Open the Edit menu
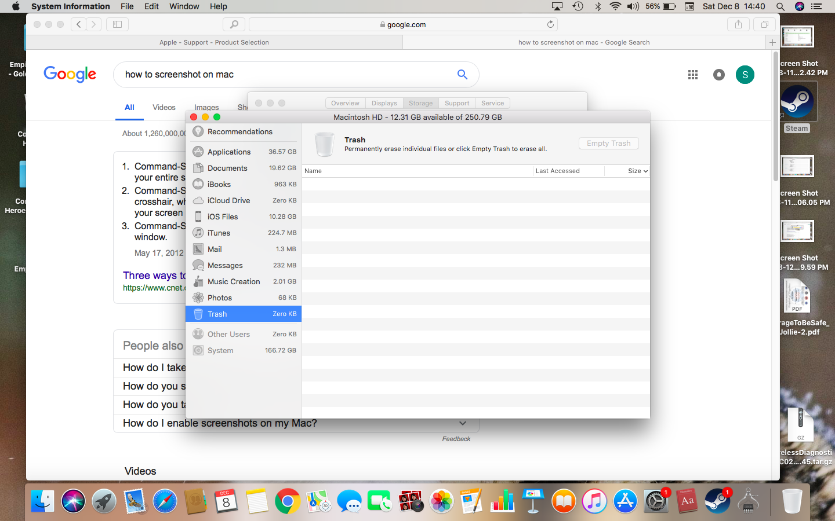 [151, 6]
